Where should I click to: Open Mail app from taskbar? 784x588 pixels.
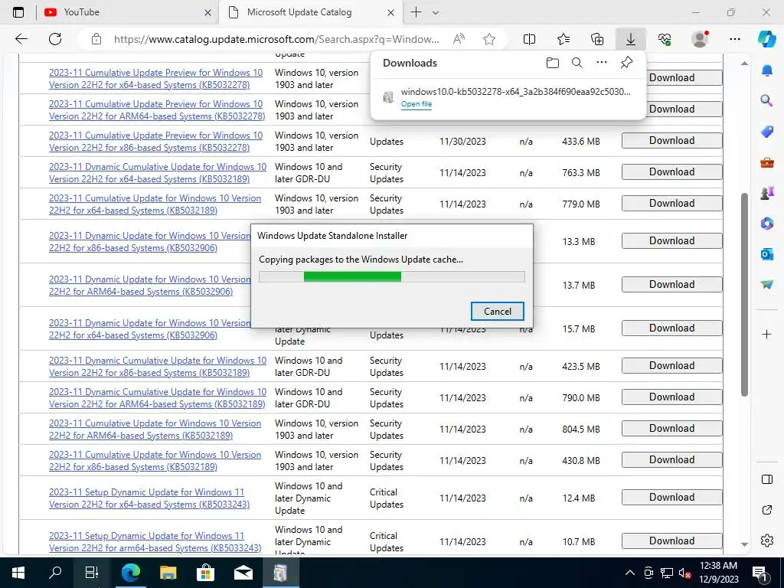tap(243, 573)
